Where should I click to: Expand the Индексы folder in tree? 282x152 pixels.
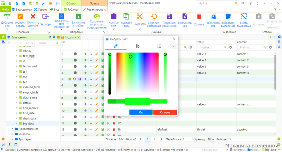click(x=12, y=134)
